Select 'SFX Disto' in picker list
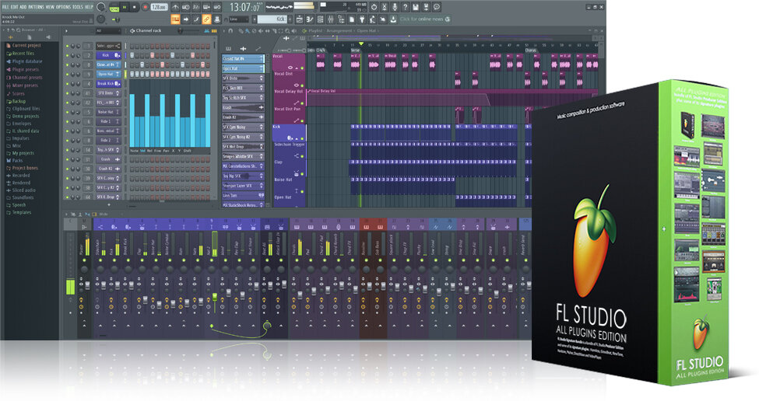Viewport: 759px width, 401px height. (243, 78)
